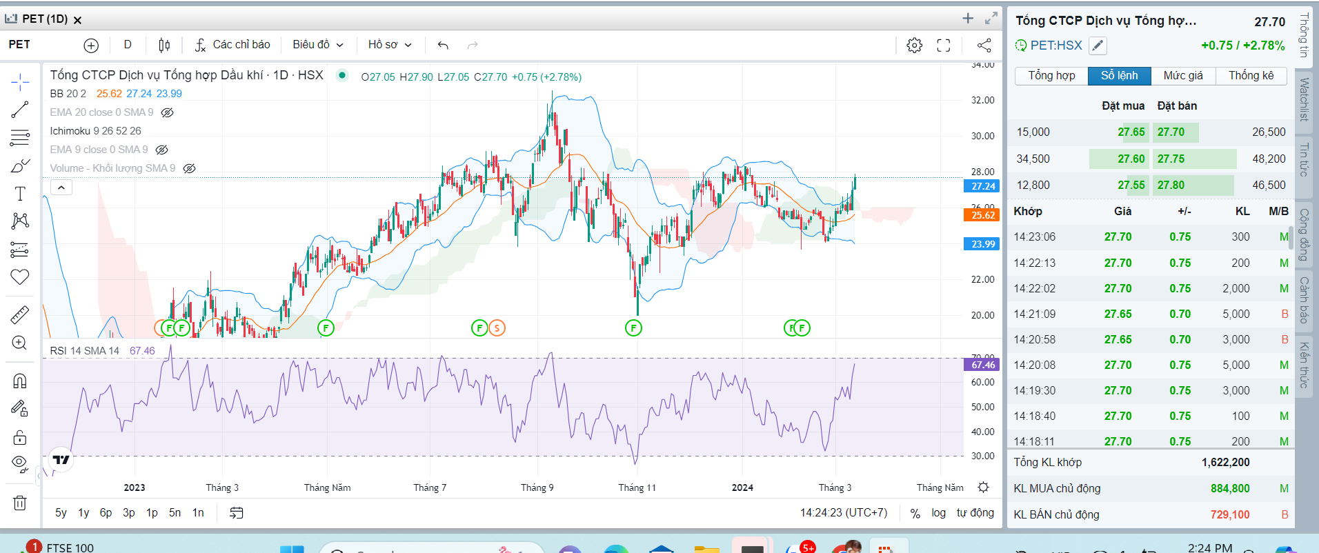Collapse the indicator legend
This screenshot has height=553, width=1319.
coord(61,188)
